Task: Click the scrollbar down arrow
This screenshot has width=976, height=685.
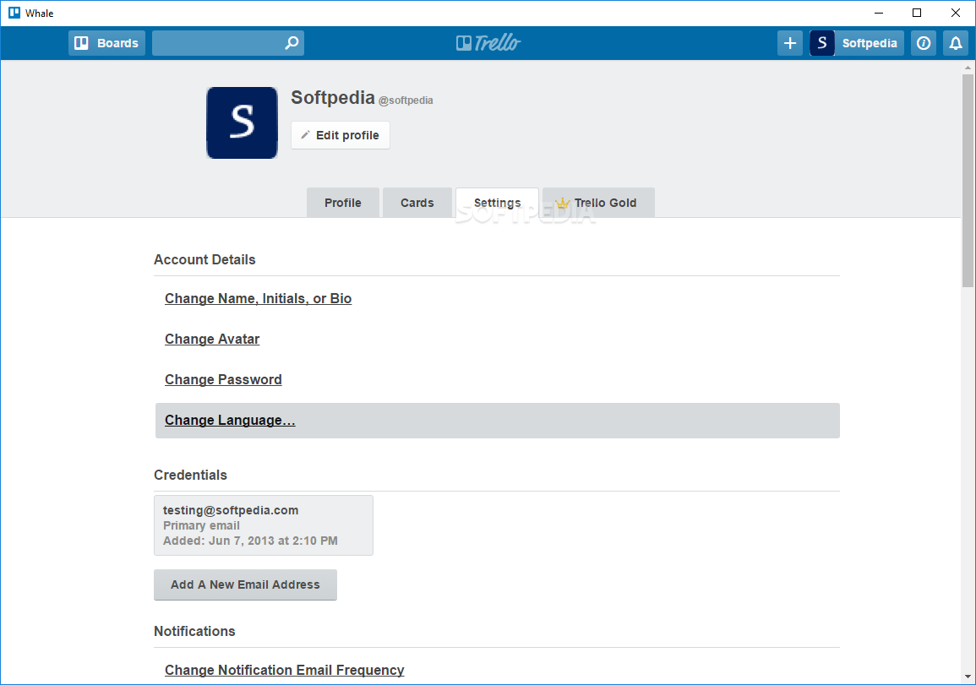Action: (x=968, y=677)
